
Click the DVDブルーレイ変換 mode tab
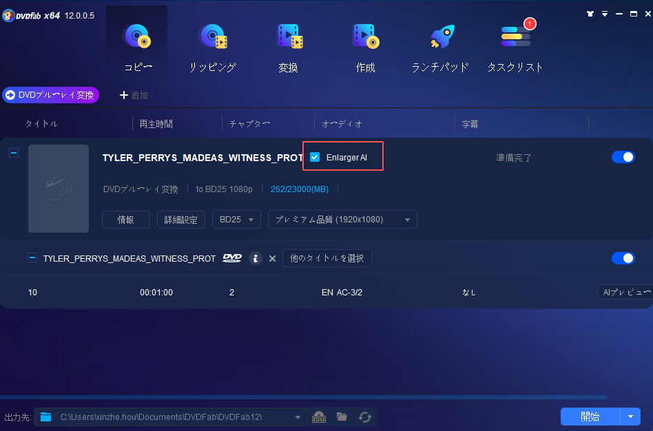[50, 95]
